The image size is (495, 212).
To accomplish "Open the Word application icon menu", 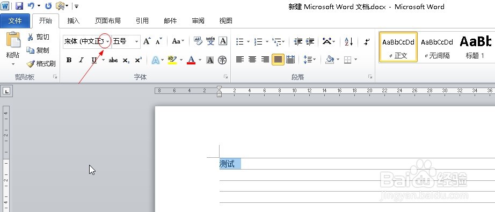I will point(5,6).
